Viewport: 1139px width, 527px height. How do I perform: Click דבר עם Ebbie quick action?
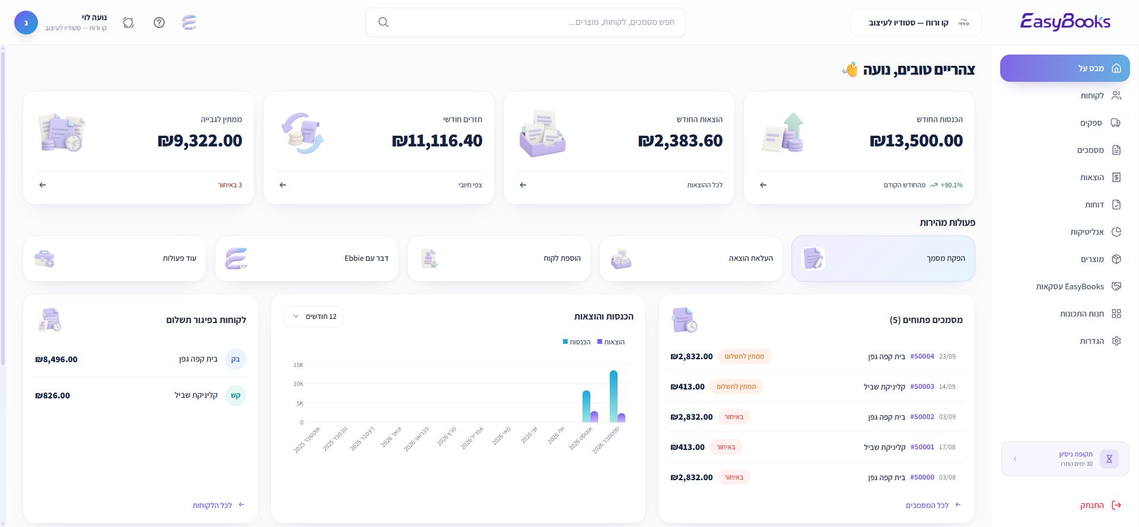(307, 258)
